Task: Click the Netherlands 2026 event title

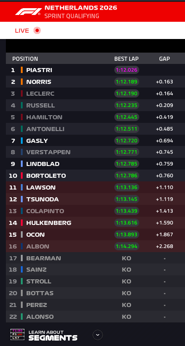Action: click(81, 8)
